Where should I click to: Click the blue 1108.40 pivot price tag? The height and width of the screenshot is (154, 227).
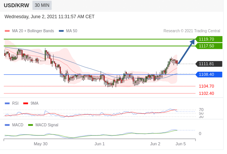[209, 74]
